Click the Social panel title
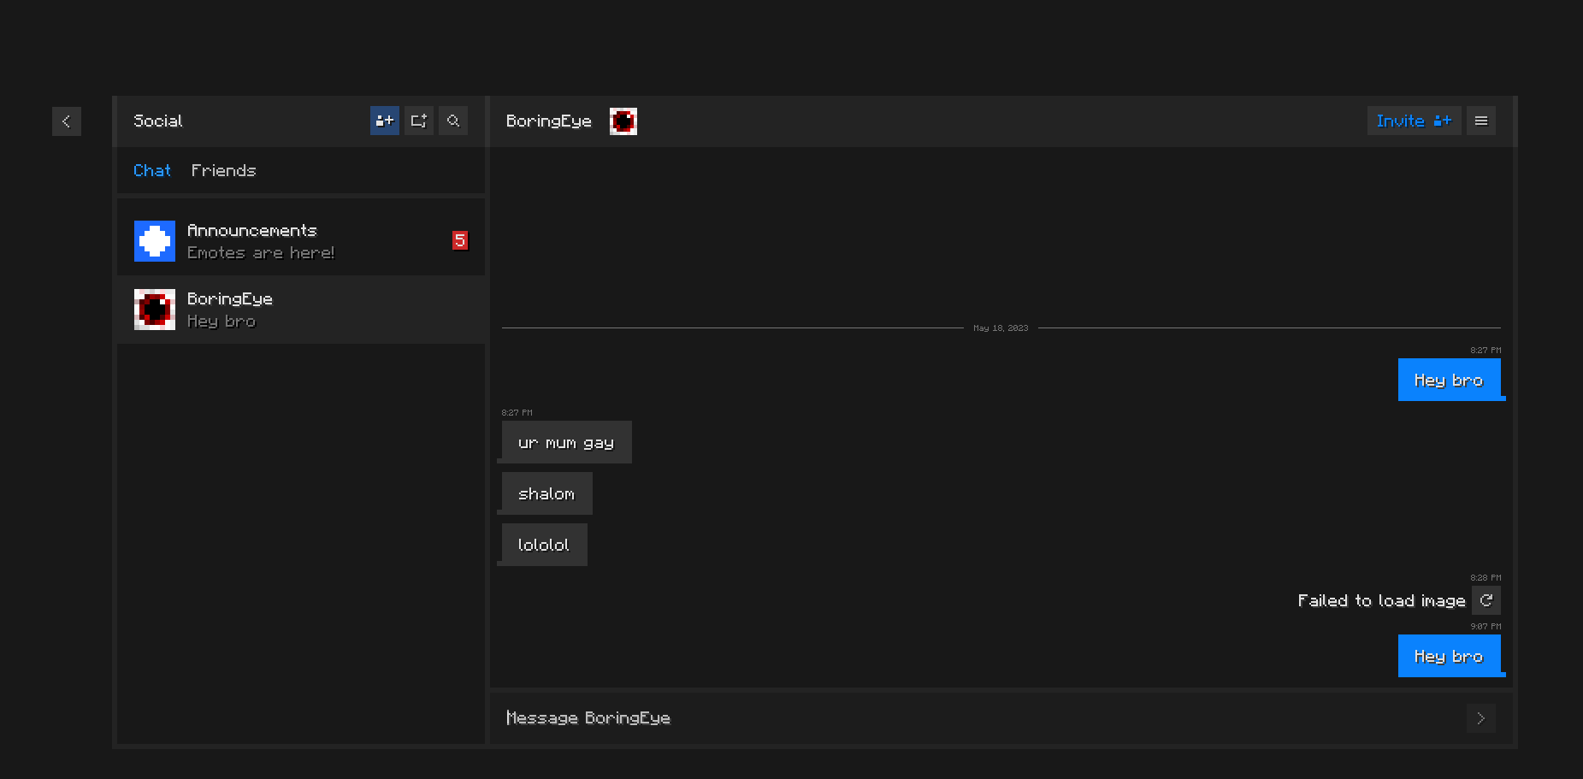The height and width of the screenshot is (779, 1583). pos(158,121)
